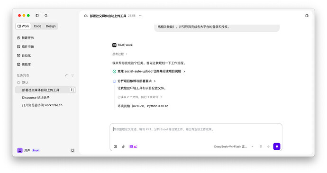Click the slash command icon in input bar
327x173 pixels.
tap(115, 146)
